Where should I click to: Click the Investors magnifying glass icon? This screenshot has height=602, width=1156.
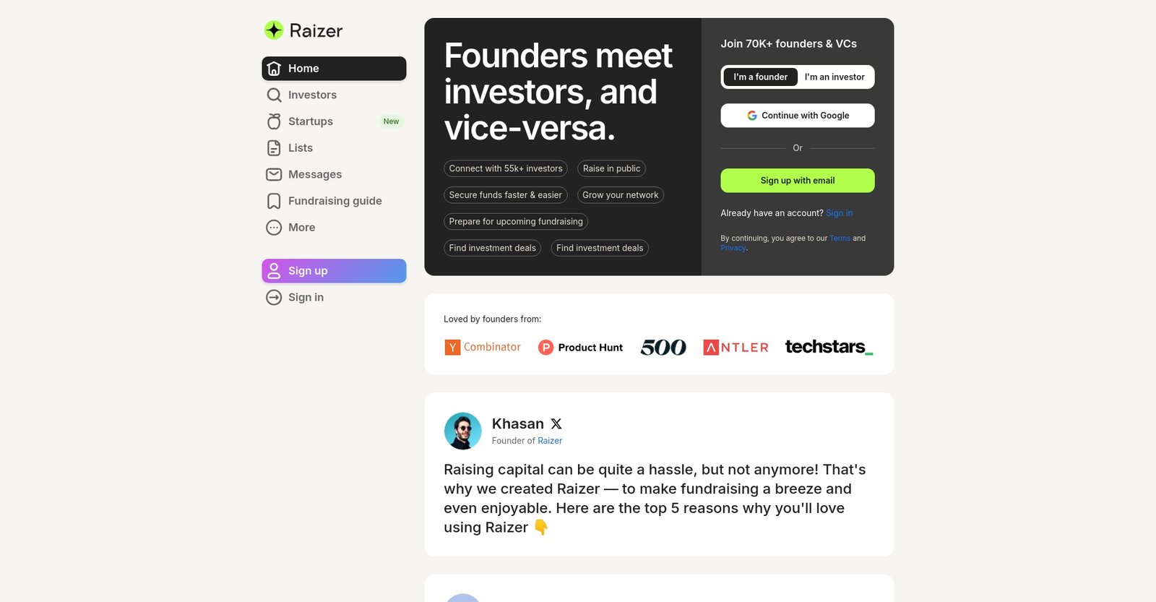273,95
